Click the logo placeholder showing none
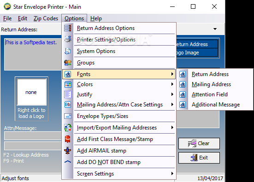 pyautogui.click(x=32, y=92)
